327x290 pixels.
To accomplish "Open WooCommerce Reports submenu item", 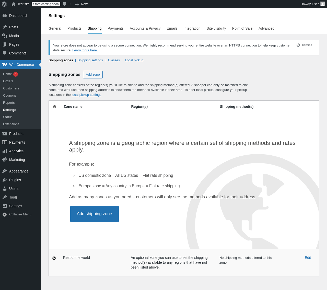I will (9, 103).
